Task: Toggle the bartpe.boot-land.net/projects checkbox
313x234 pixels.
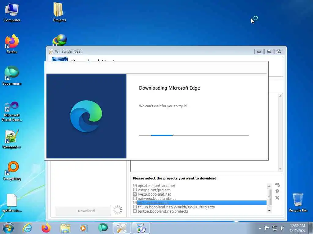Action: [135, 211]
